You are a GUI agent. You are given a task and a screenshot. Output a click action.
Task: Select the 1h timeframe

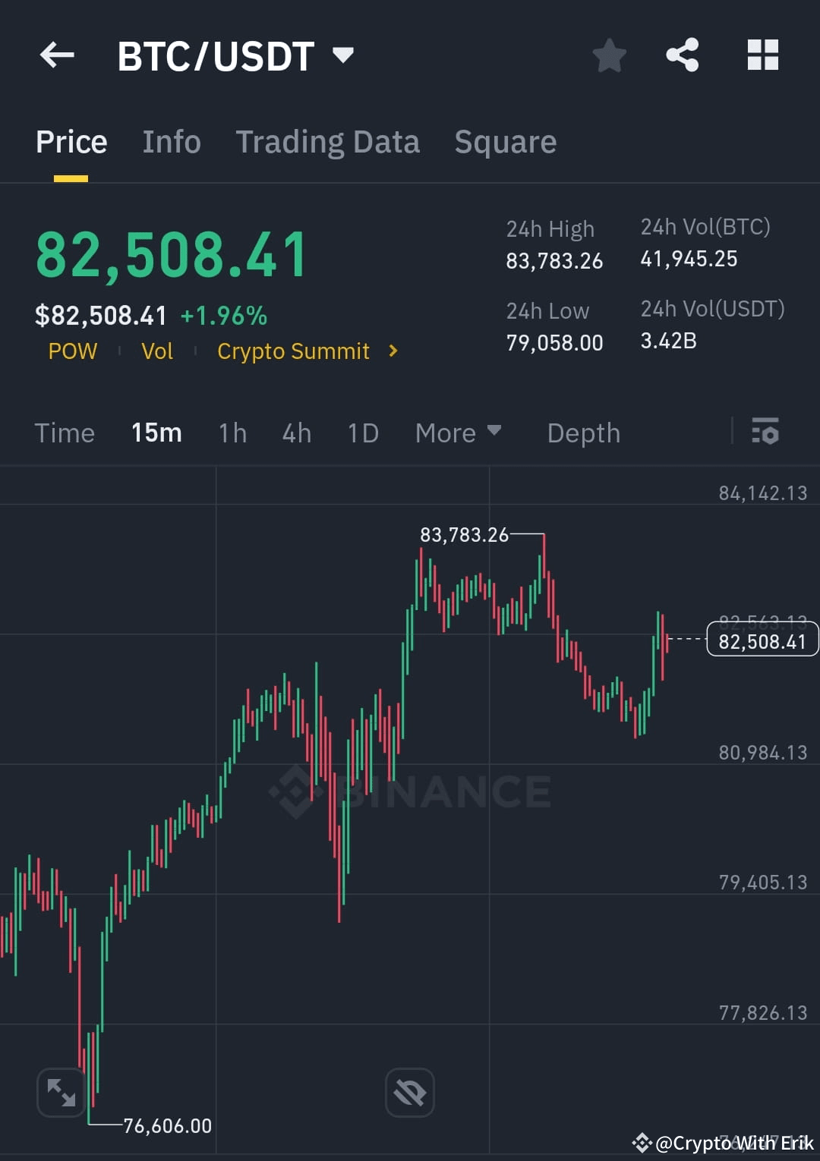[232, 433]
